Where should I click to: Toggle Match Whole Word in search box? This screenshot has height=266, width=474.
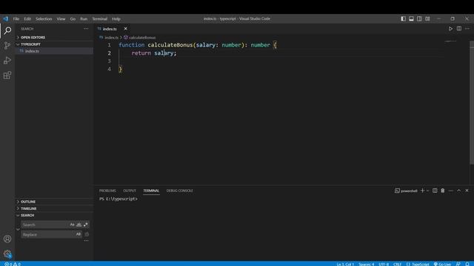tap(79, 225)
